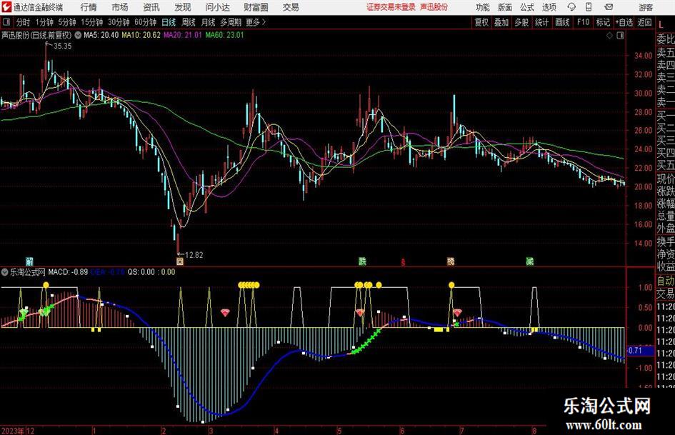Viewport: 675px width, 435px height.
Task: Click the 自动交易 label in the side panel
Action: pos(666,287)
